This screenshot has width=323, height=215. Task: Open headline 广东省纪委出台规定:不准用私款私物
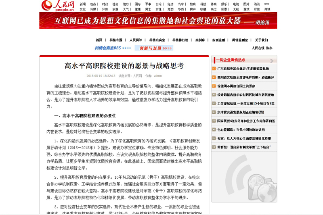coord(243,69)
